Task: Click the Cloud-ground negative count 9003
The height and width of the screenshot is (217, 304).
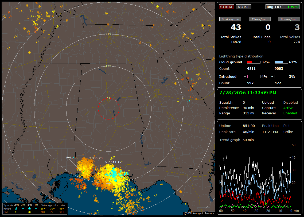Action: coord(279,69)
